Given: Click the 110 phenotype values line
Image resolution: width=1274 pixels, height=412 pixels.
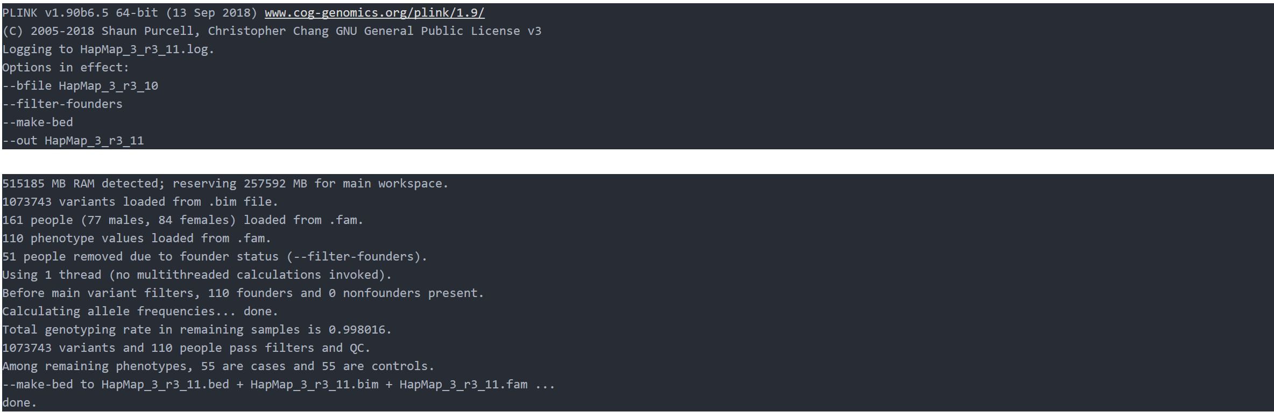Looking at the screenshot, I should (137, 238).
